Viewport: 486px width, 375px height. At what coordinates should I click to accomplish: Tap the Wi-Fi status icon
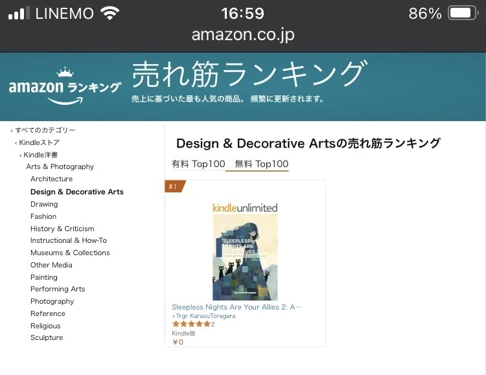click(x=110, y=14)
